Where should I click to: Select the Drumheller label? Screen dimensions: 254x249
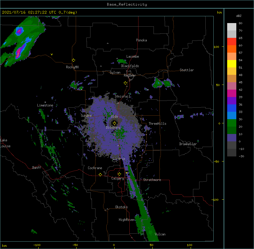[x=188, y=144]
